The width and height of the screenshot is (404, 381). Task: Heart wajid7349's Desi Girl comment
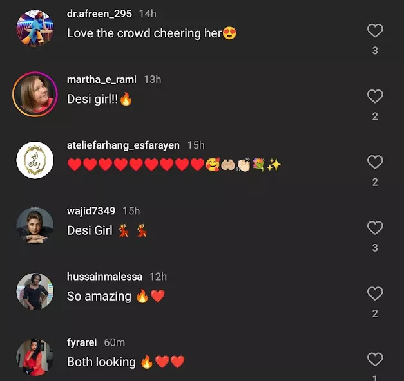point(374,228)
